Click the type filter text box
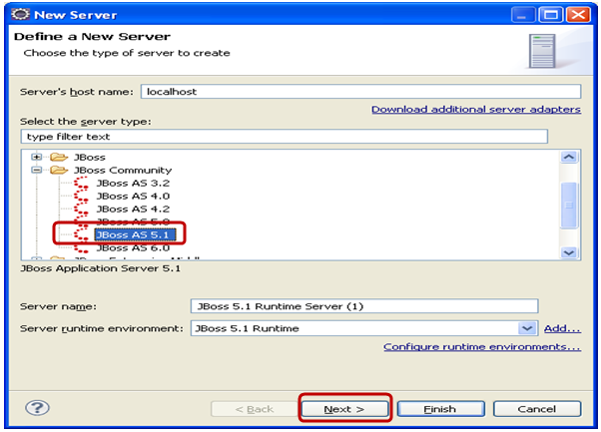This screenshot has height=432, width=601. 284,137
